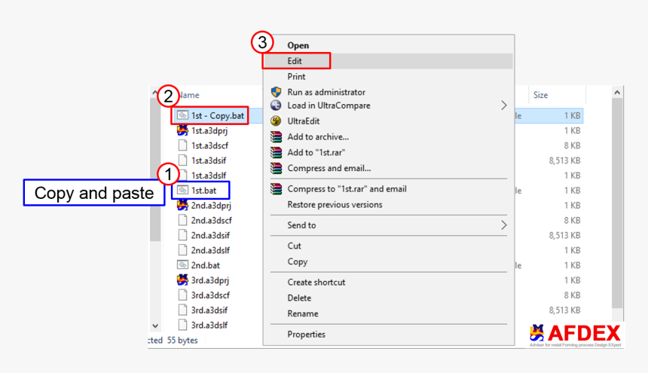Choose Properties from the context menu
The image size is (648, 373).
(306, 335)
